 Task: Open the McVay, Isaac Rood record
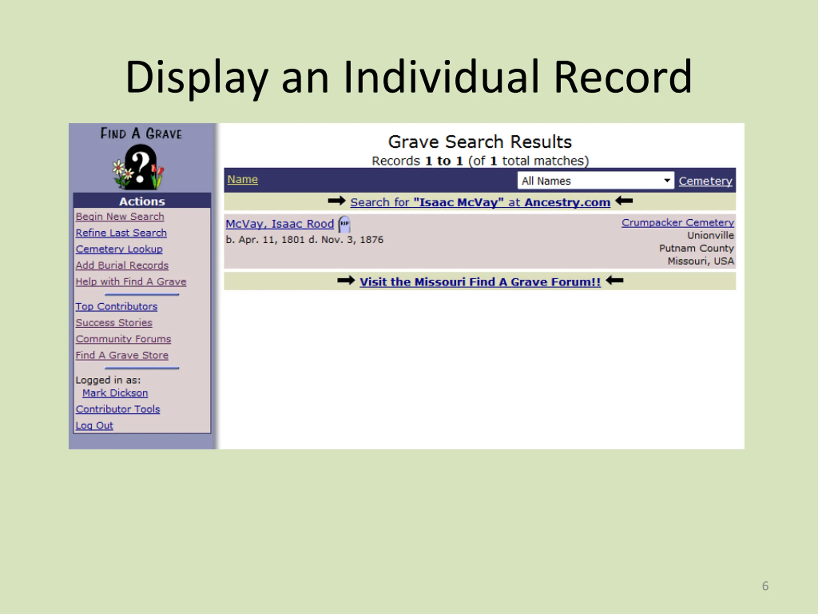(x=280, y=224)
